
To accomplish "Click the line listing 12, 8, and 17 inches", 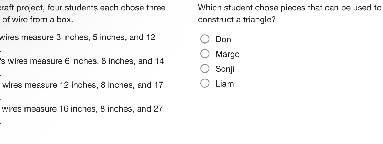I will 83,85.
